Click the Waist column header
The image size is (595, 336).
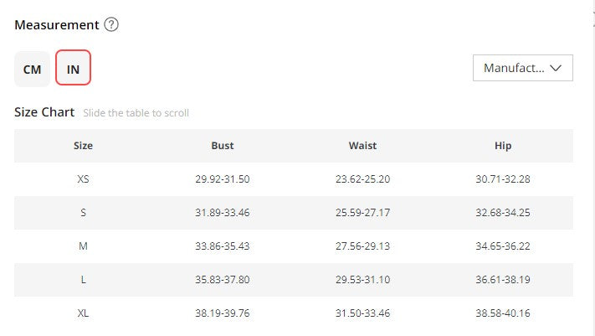click(362, 146)
